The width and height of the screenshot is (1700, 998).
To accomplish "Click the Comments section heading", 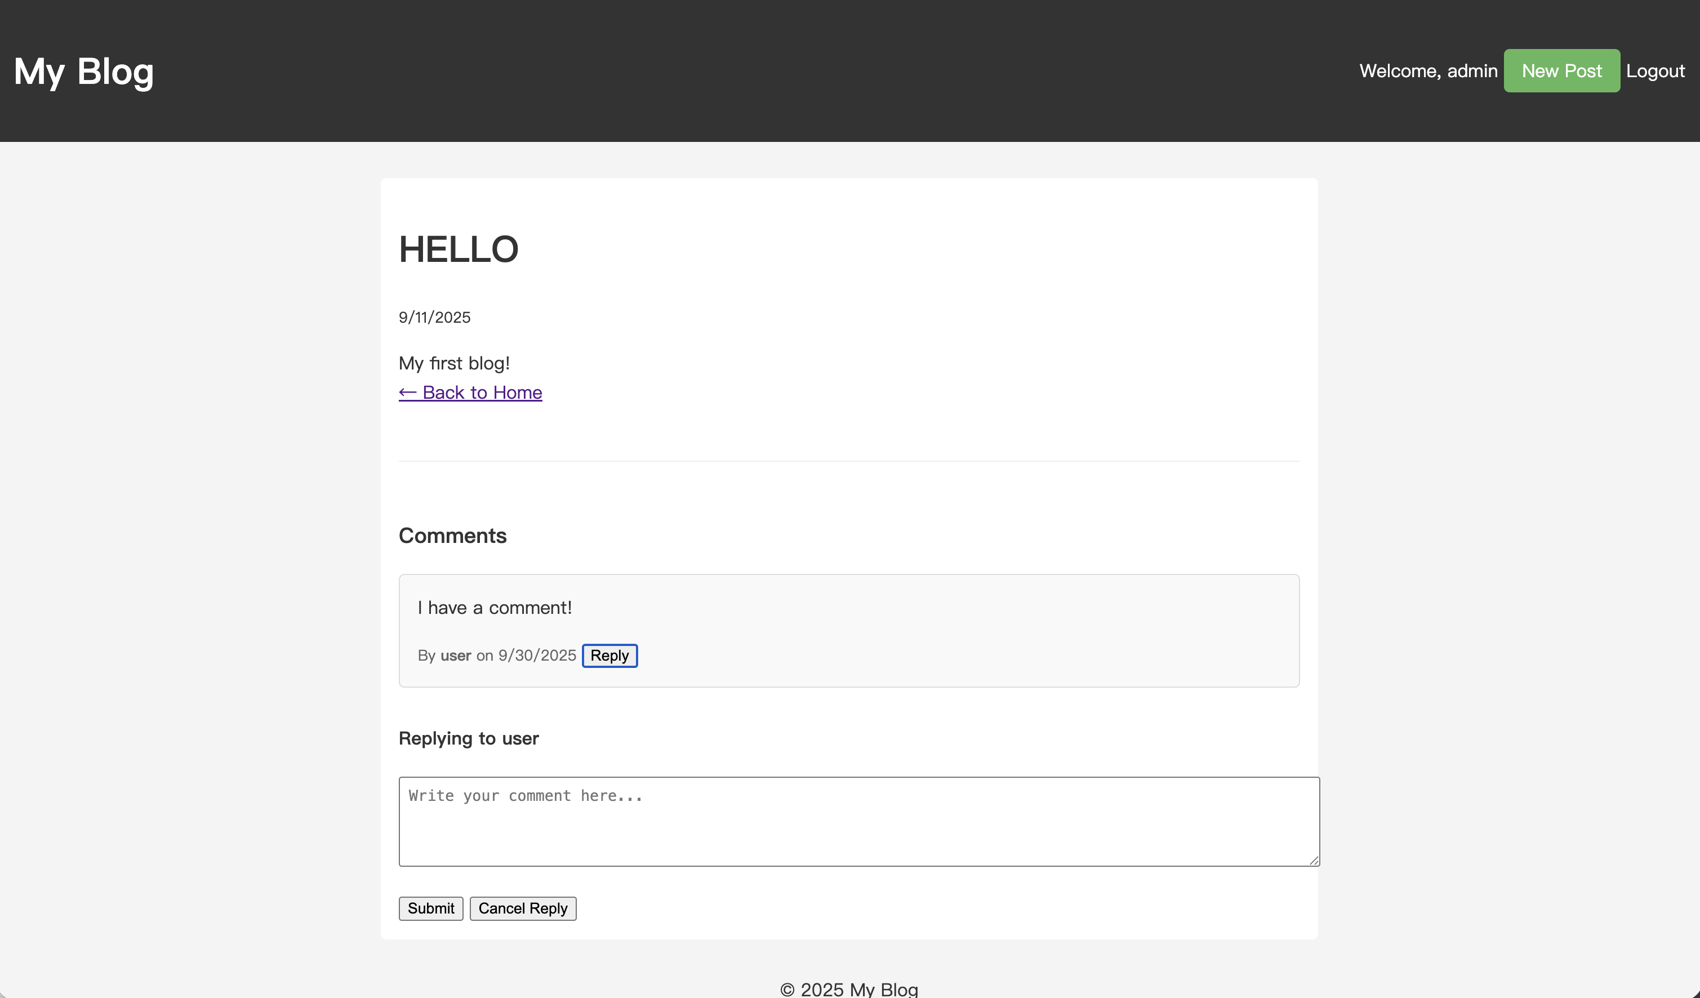I will tap(452, 536).
